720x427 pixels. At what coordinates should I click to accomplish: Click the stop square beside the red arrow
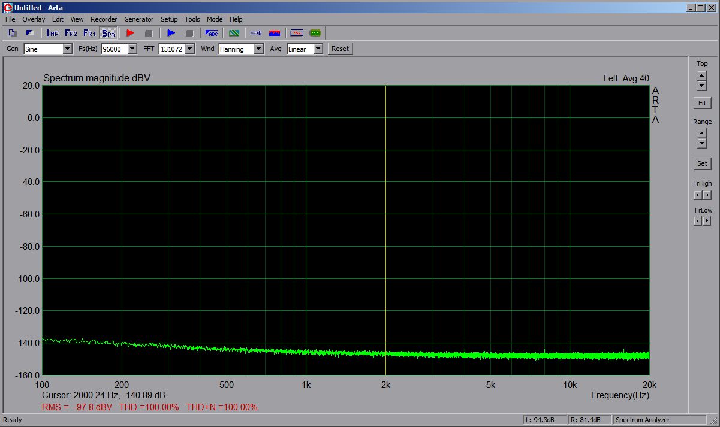(149, 33)
